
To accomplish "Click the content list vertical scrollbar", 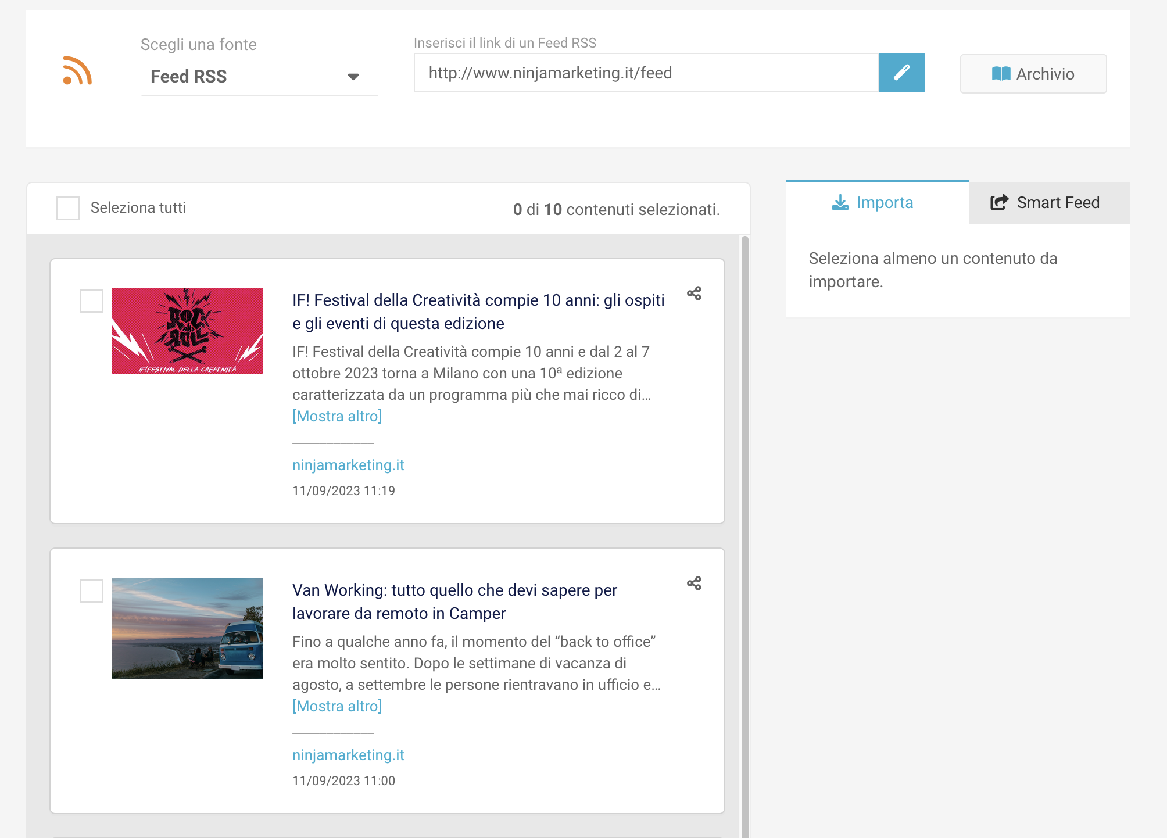I will pos(744,523).
